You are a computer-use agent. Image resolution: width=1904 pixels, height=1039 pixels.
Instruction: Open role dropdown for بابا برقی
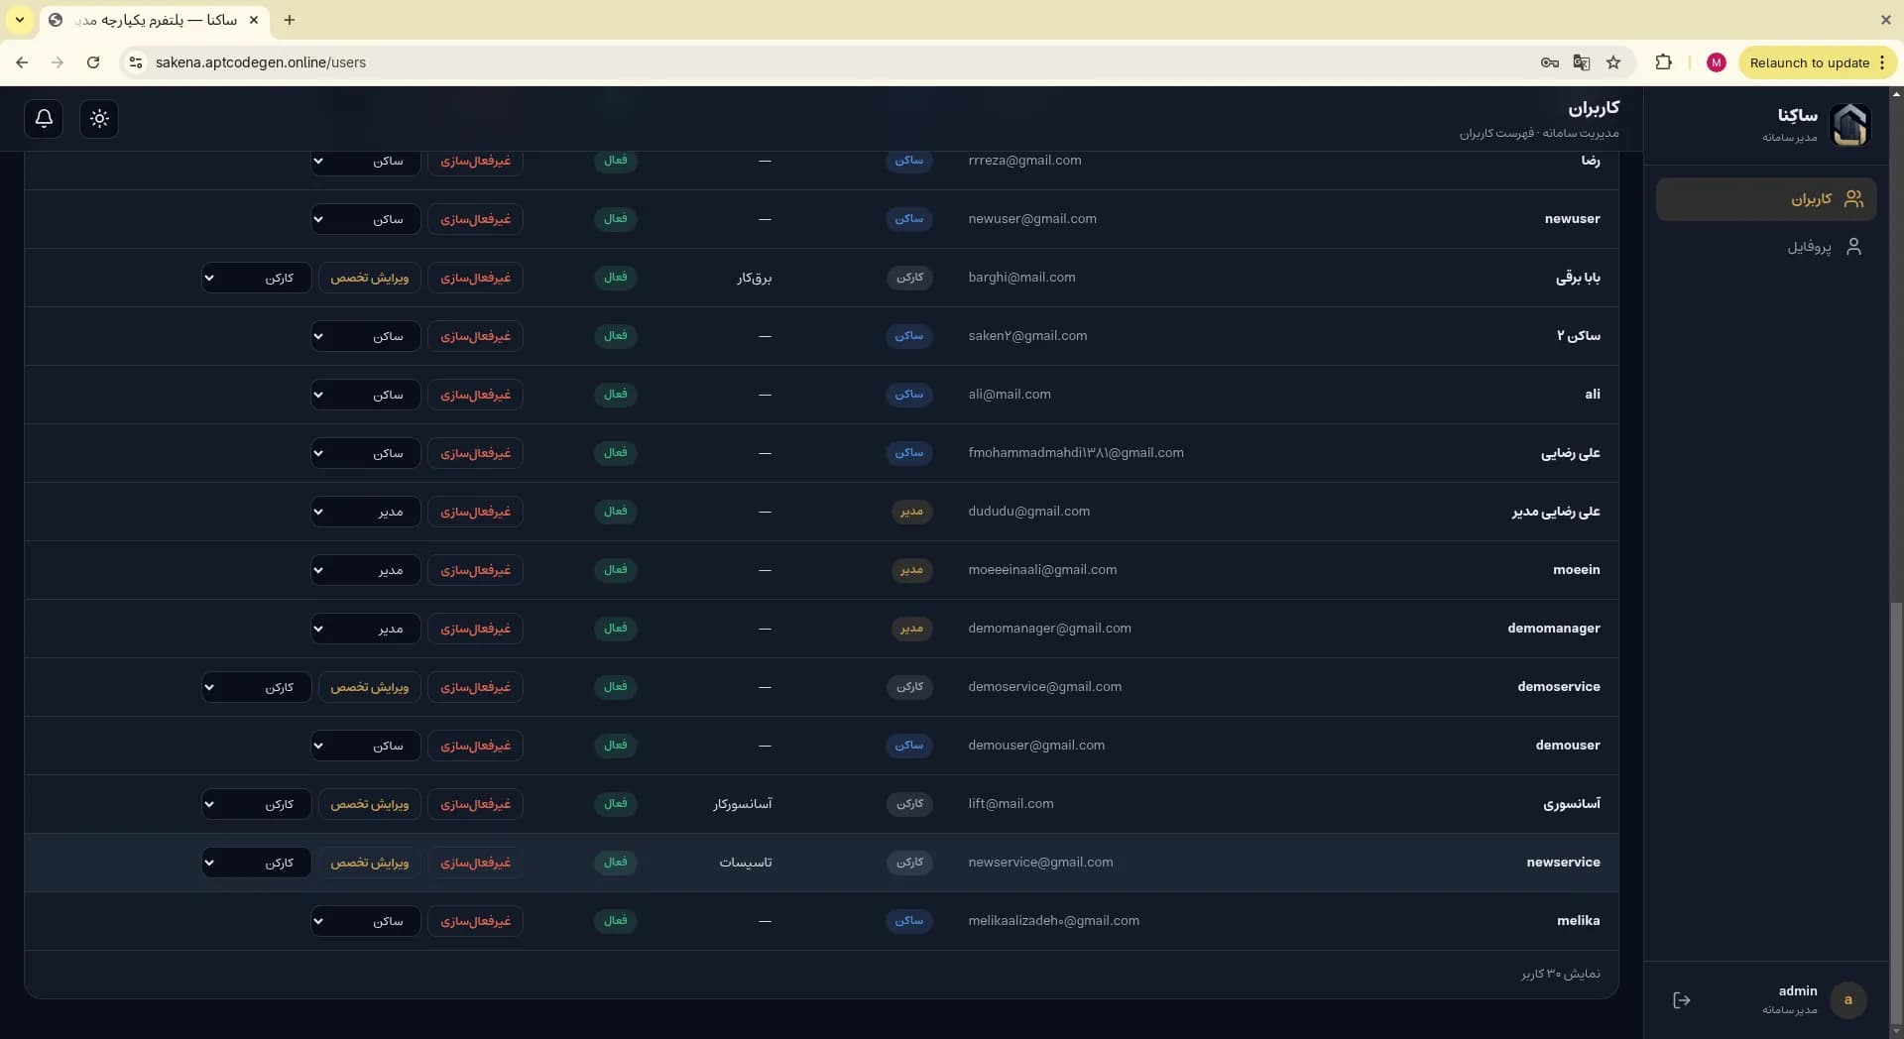(x=256, y=278)
